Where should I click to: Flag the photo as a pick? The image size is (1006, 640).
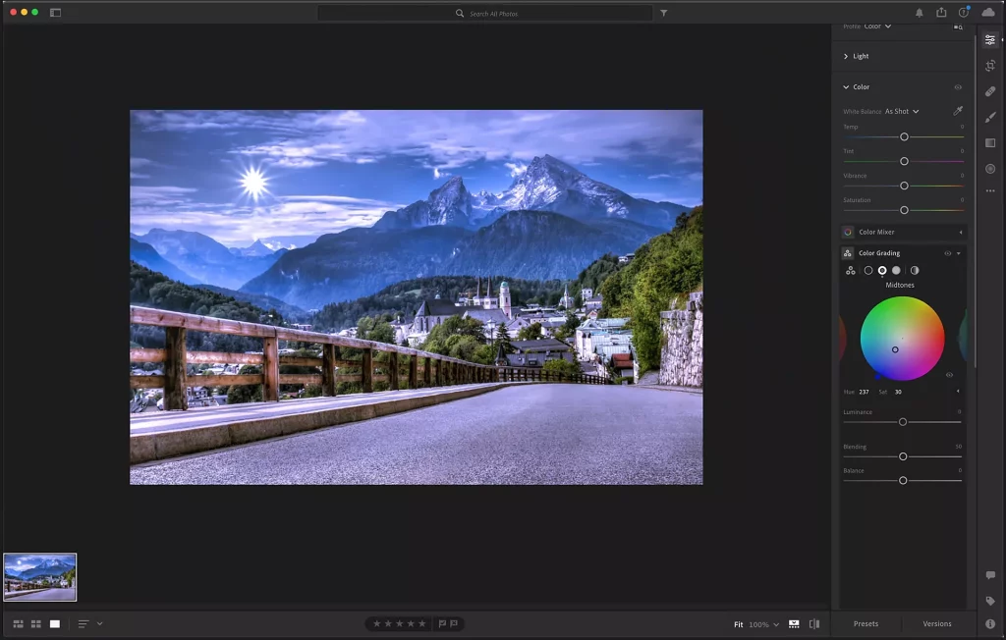coord(443,622)
